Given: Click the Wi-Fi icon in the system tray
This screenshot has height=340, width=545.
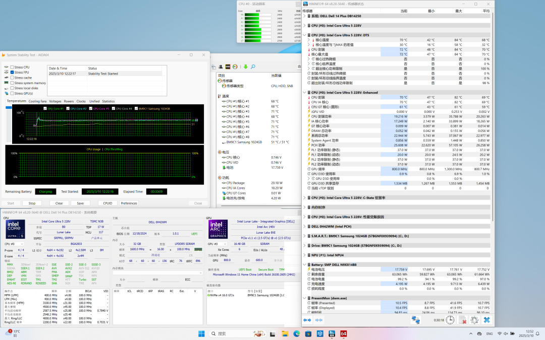Looking at the screenshot, I should (x=500, y=334).
